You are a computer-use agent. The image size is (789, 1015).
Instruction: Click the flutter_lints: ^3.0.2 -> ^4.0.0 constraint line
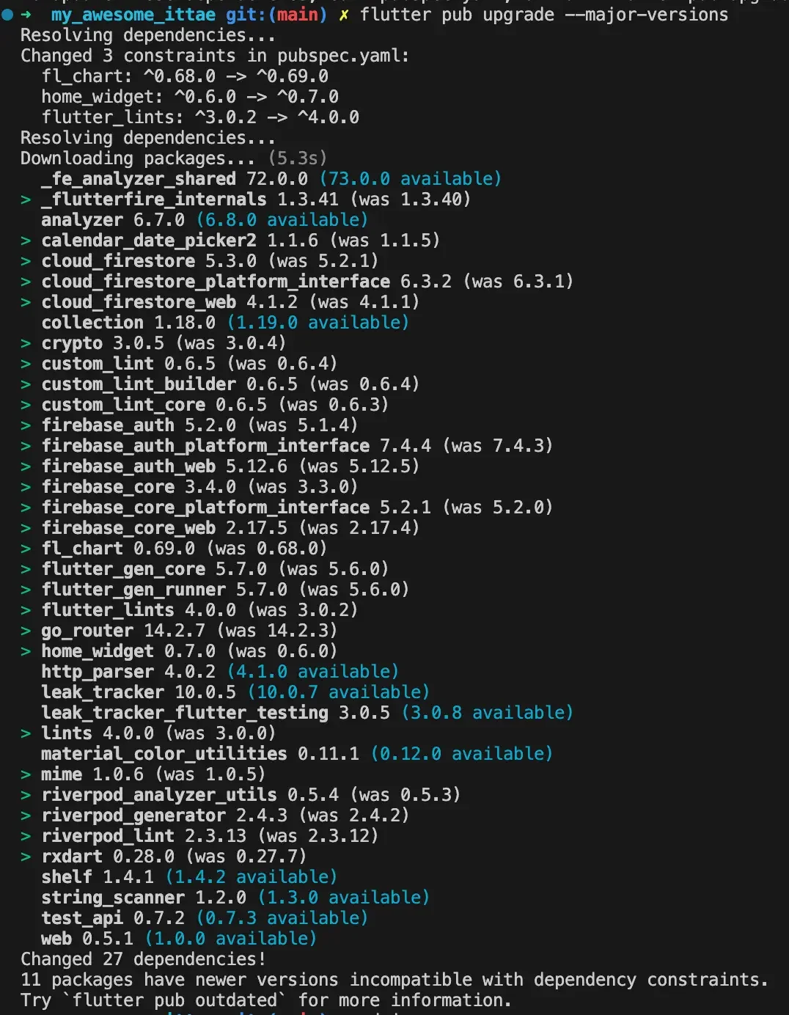click(x=200, y=117)
